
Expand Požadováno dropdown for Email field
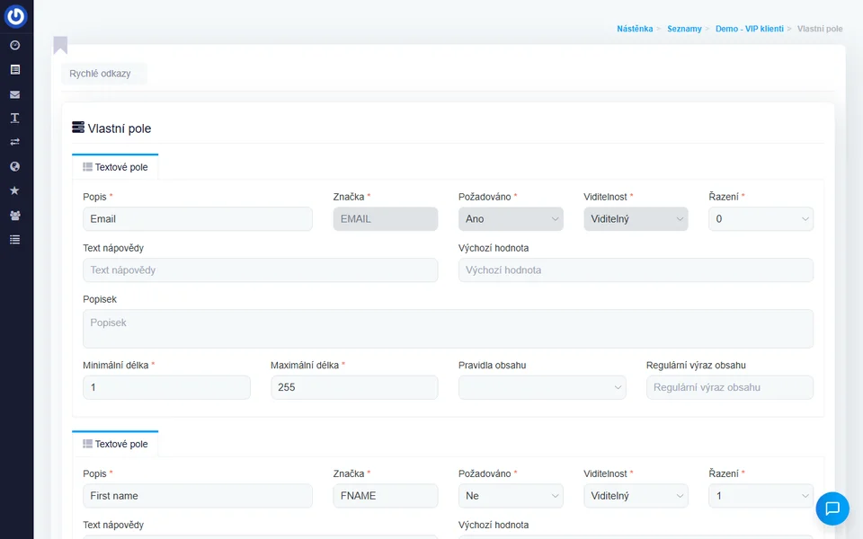coord(511,219)
